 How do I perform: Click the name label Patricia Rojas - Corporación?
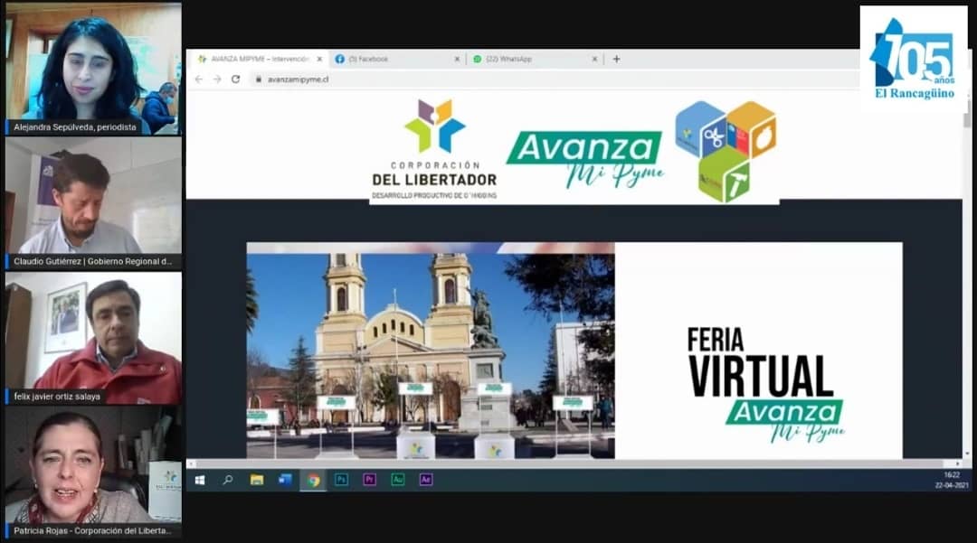tap(92, 531)
